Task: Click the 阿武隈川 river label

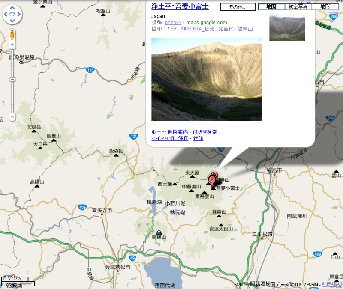Action: click(x=297, y=216)
